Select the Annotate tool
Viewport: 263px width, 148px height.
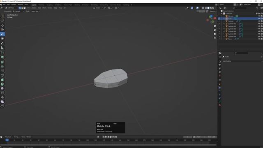click(x=2, y=44)
